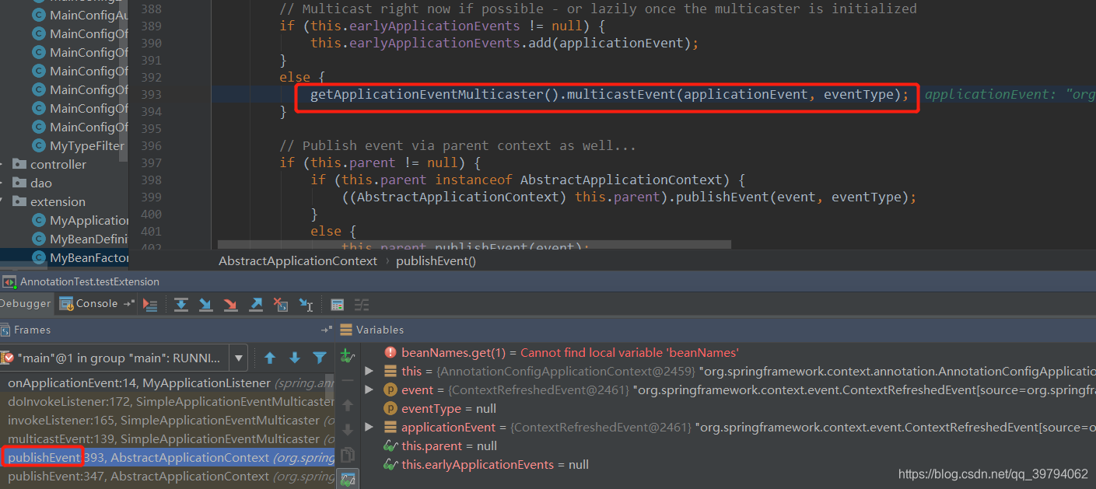The width and height of the screenshot is (1096, 489).
Task: Open the "main"@1 thread dropdown
Action: pyautogui.click(x=123, y=358)
